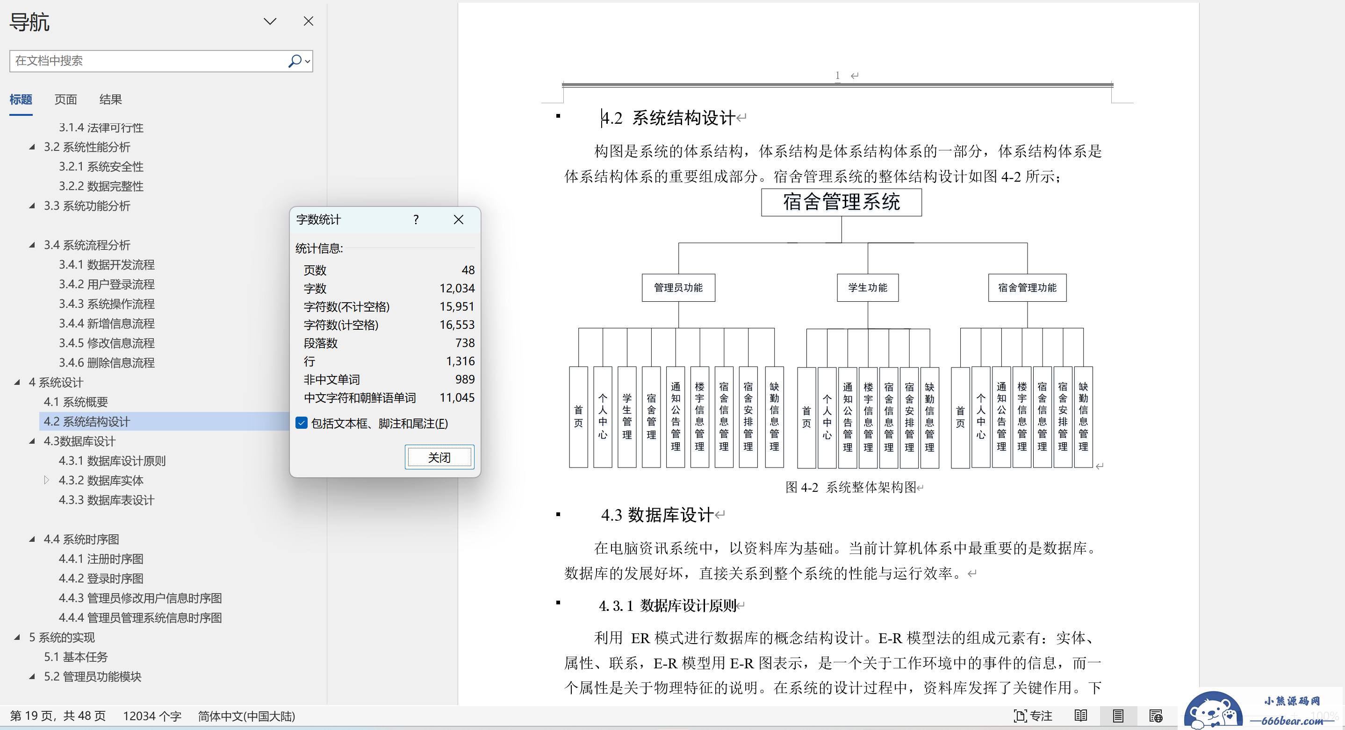1345x730 pixels.
Task: Switch to the 标题 tab
Action: [21, 99]
